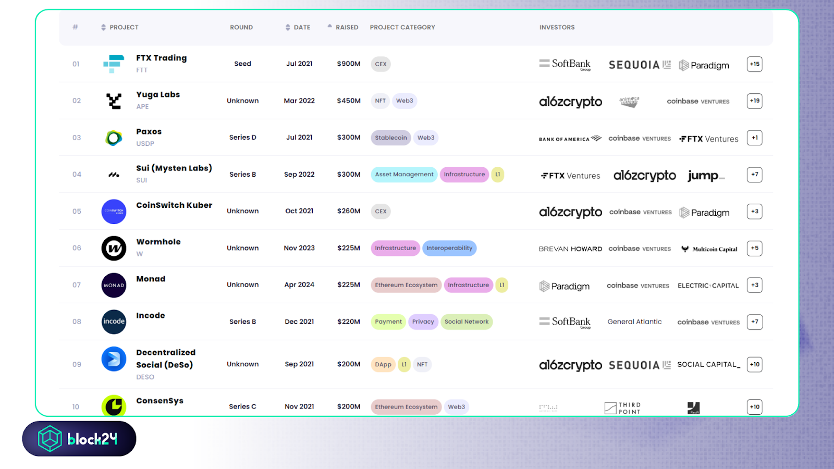
Task: Expand +10 investors for Decentralized Social
Action: (x=754, y=364)
